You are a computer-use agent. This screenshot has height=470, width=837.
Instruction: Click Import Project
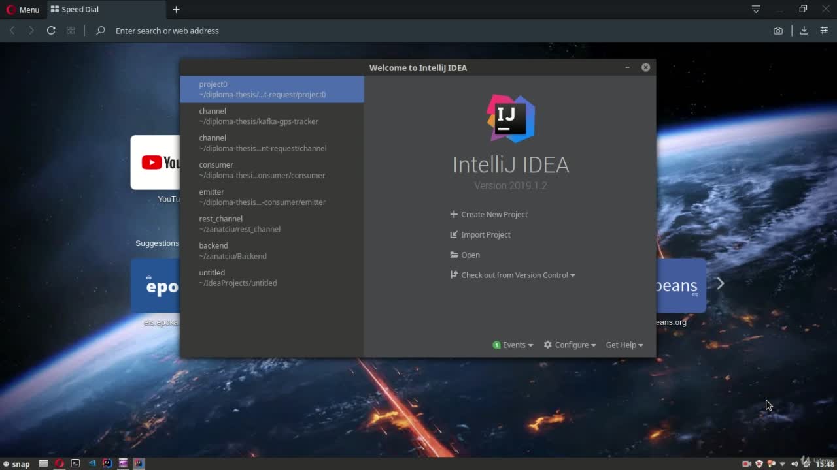480,234
